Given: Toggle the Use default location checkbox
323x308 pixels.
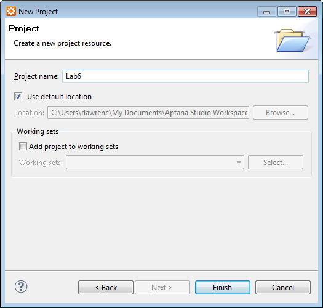Looking at the screenshot, I should pyautogui.click(x=18, y=96).
